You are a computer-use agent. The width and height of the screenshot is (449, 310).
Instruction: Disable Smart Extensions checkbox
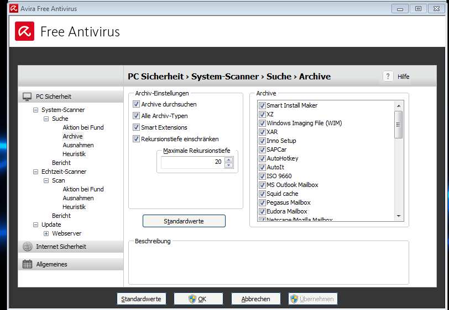pos(136,127)
